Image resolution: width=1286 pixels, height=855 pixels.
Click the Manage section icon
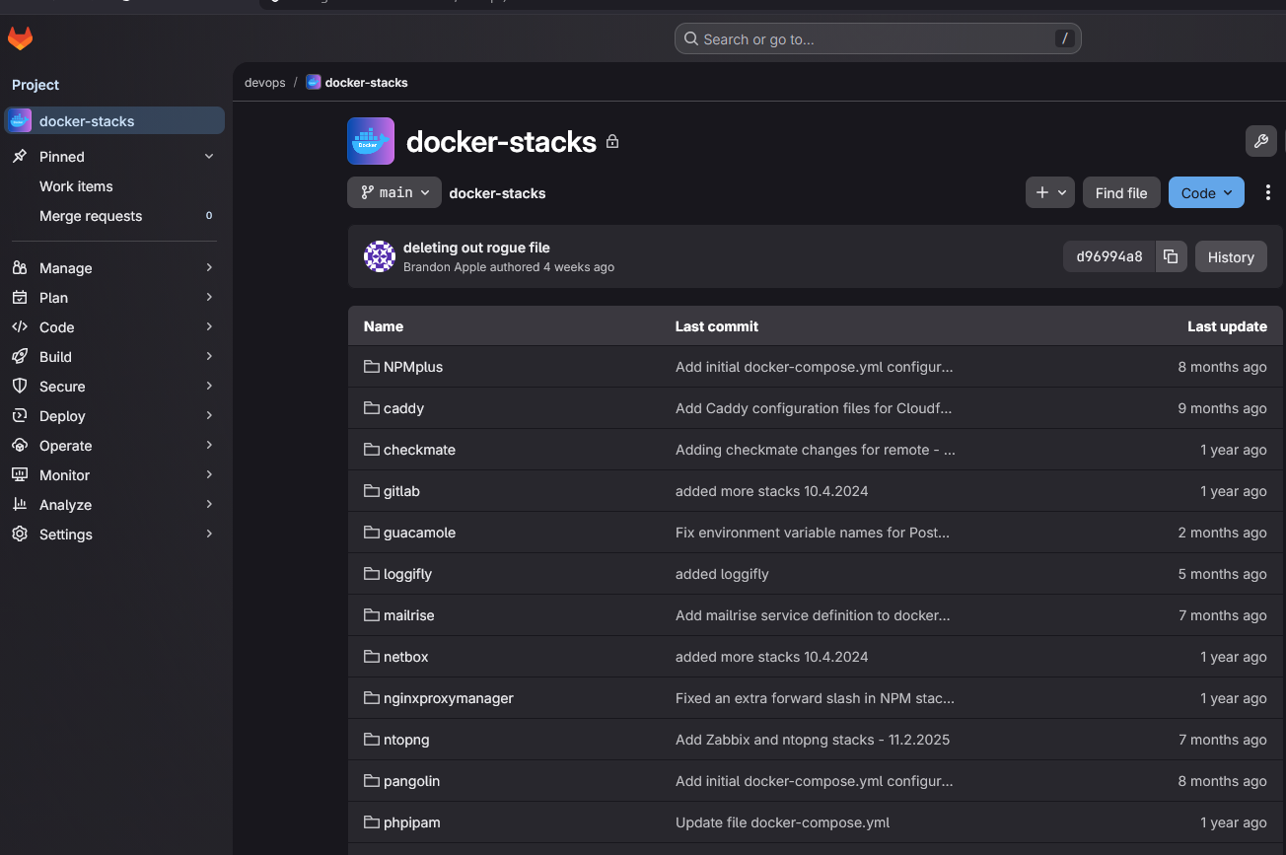click(19, 268)
